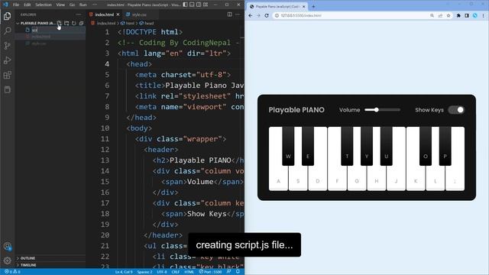
Task: Open the Edit menu
Action: (x=28, y=5)
